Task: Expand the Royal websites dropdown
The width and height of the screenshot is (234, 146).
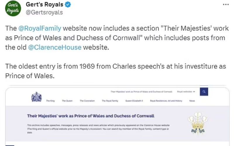Action: (x=186, y=92)
